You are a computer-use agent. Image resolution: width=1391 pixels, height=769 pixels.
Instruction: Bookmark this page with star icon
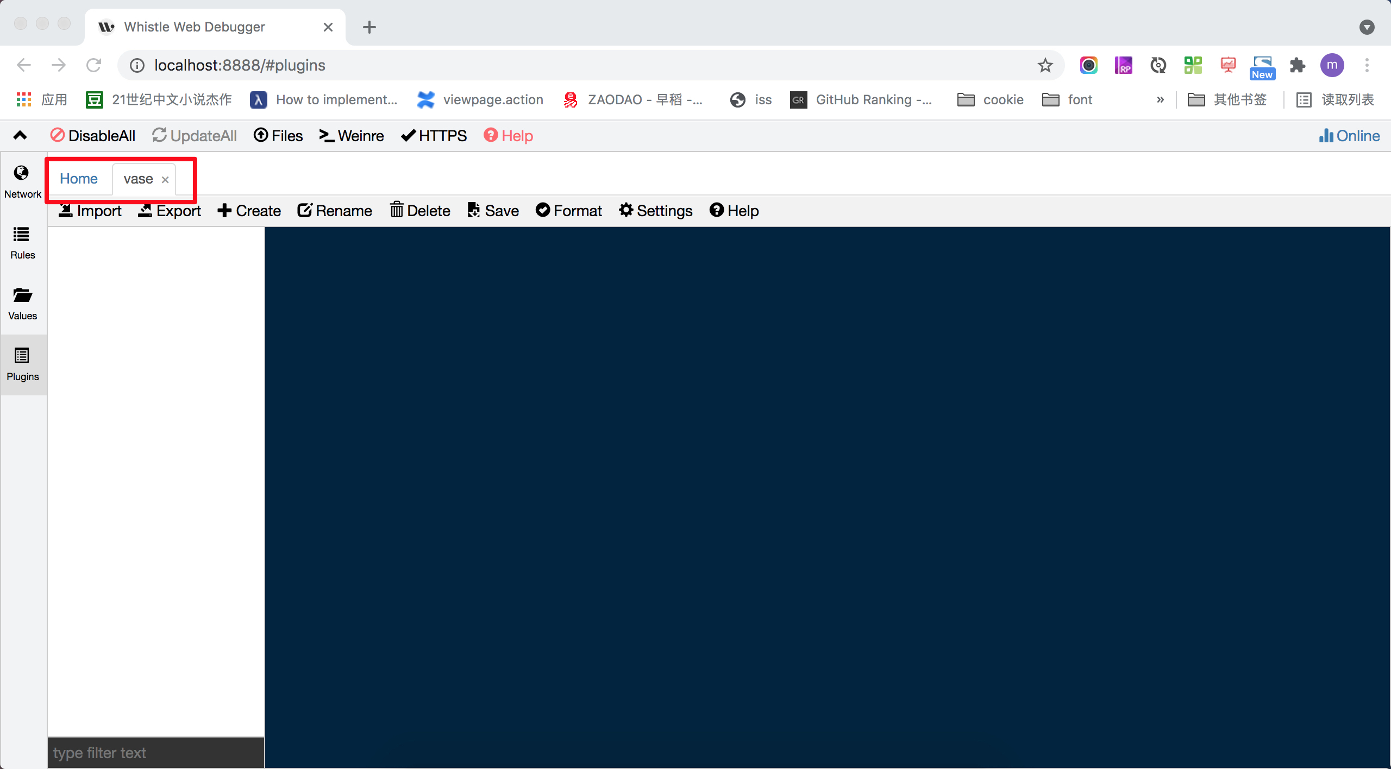coord(1045,66)
